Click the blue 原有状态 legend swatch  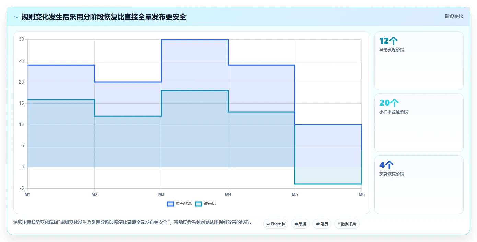click(171, 204)
